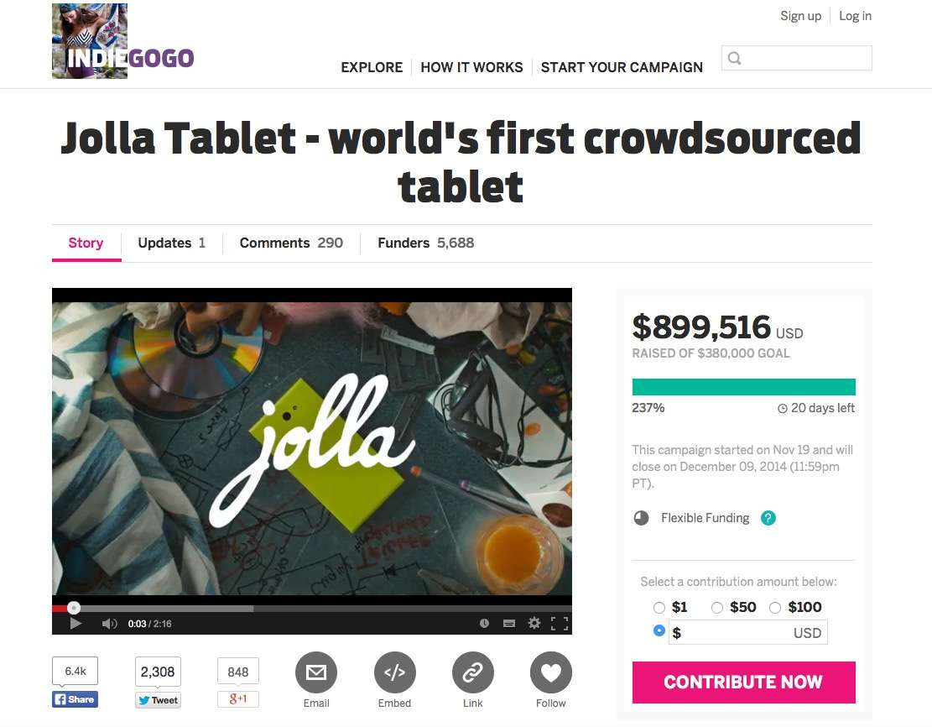Open the Log in link

(855, 16)
